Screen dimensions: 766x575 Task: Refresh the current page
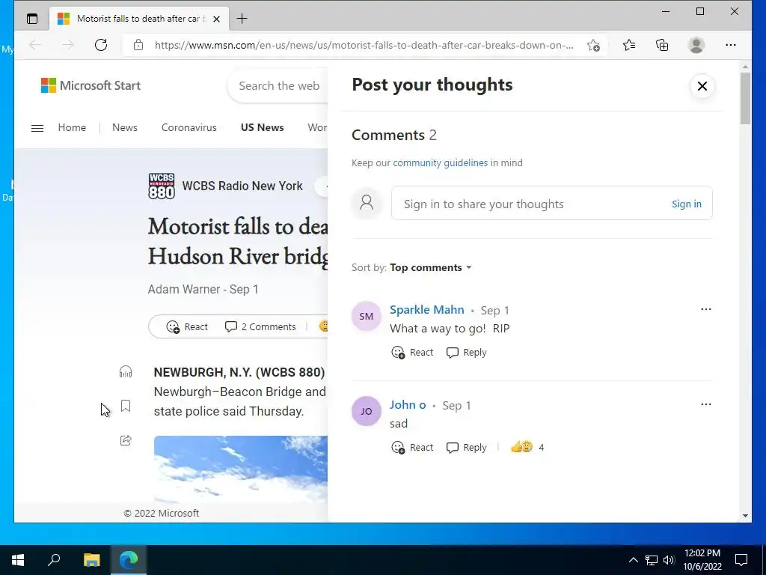(101, 45)
